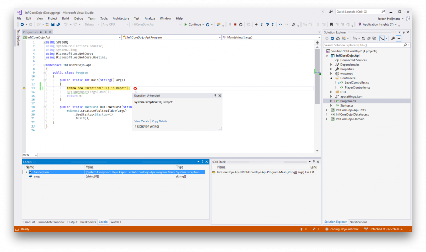Click the Solution Explorer Refresh icon
This screenshot has width=426, height=252.
point(363,39)
